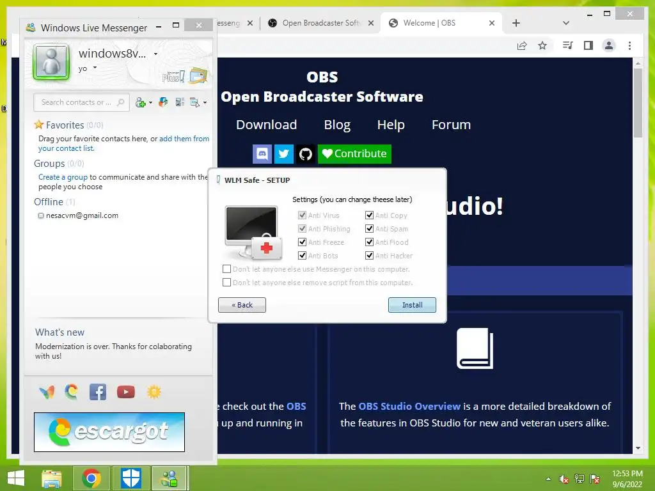Switch to the Open Broadcaster Software tab
The width and height of the screenshot is (655, 491).
coord(320,23)
